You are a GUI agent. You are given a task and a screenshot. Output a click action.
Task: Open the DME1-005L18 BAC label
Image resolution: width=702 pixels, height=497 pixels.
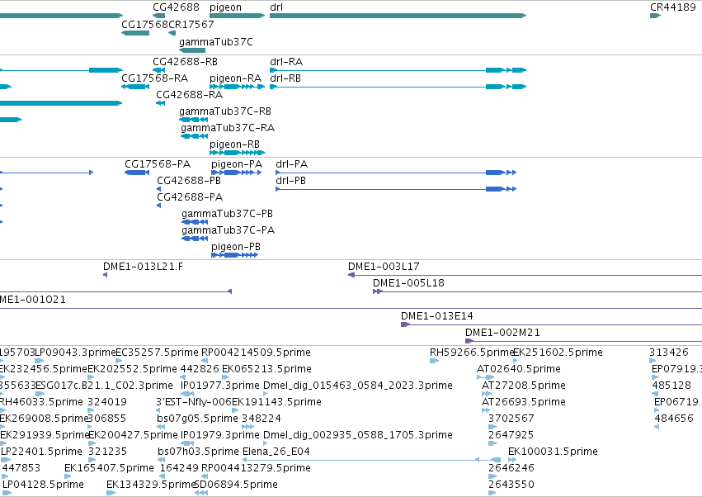tap(408, 283)
